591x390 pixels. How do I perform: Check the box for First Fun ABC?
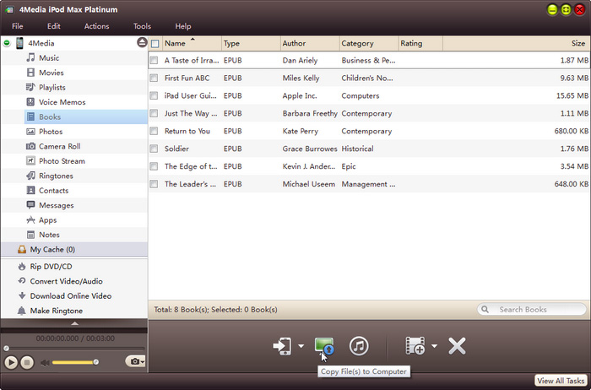tap(154, 78)
